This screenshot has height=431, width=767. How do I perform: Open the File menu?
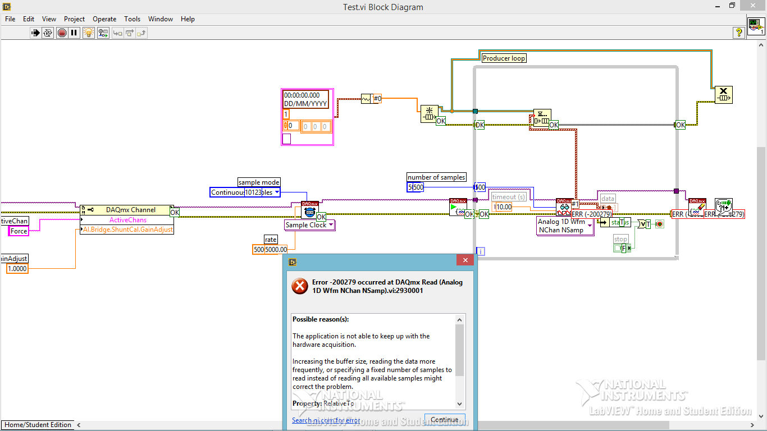click(10, 19)
